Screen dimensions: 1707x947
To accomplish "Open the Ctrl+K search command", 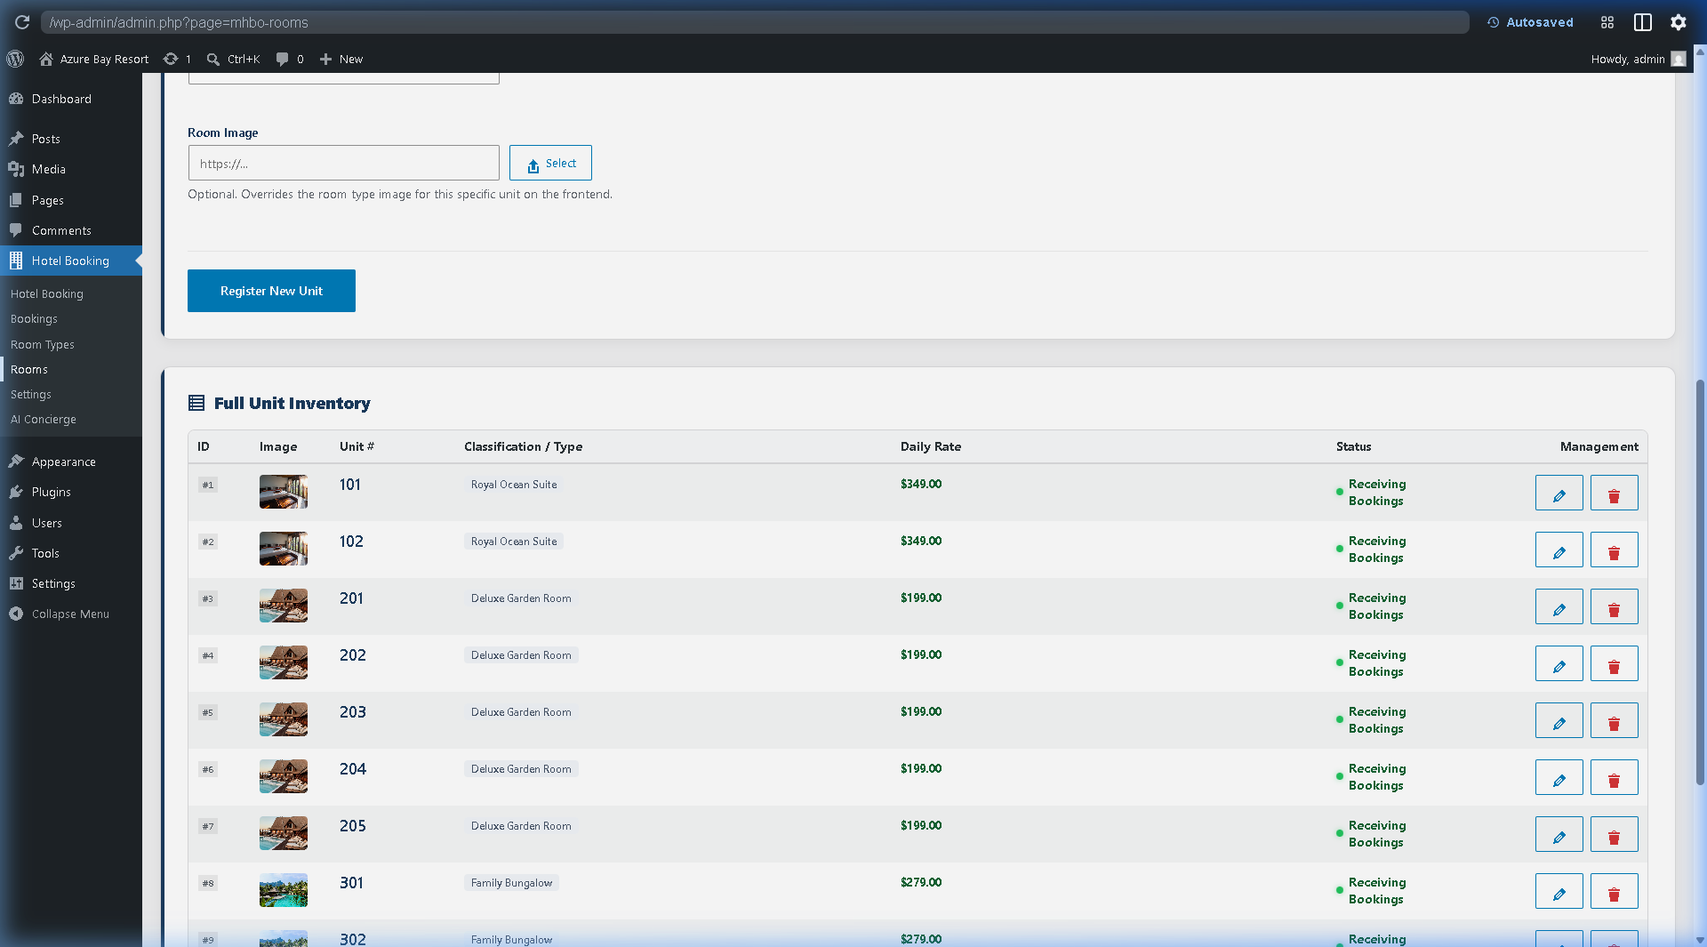I will point(233,59).
